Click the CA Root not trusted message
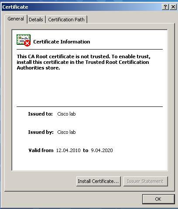 (x=83, y=62)
